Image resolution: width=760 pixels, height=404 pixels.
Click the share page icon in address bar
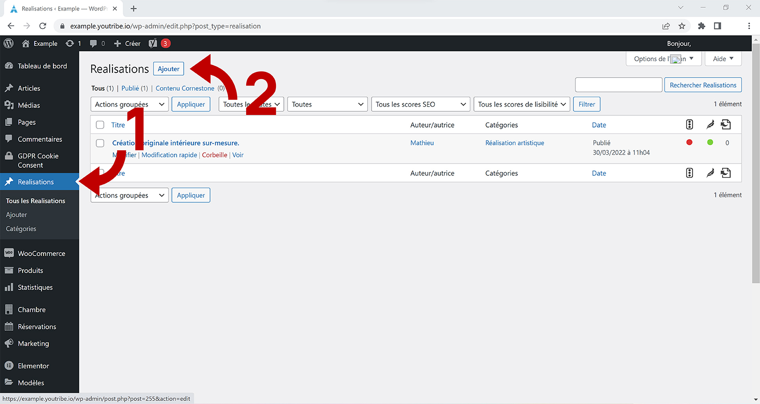coord(666,26)
